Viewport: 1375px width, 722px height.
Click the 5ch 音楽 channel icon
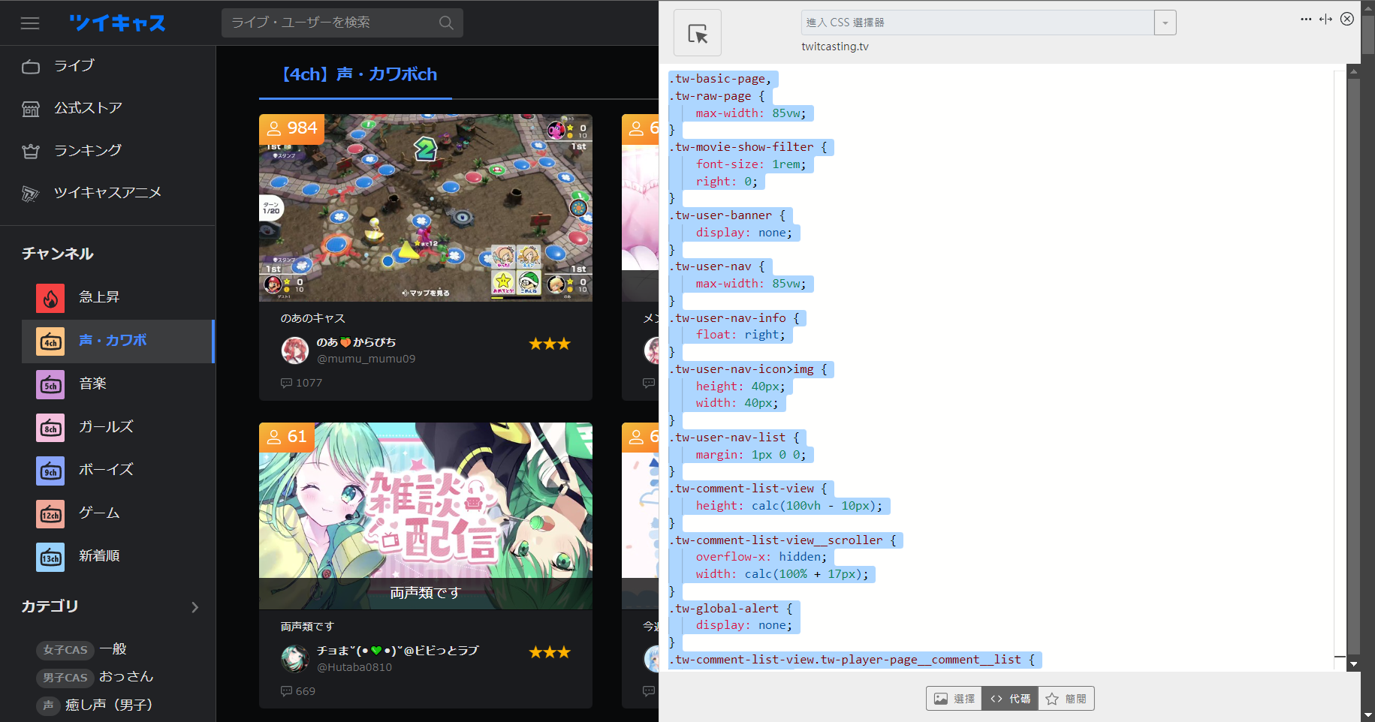50,385
